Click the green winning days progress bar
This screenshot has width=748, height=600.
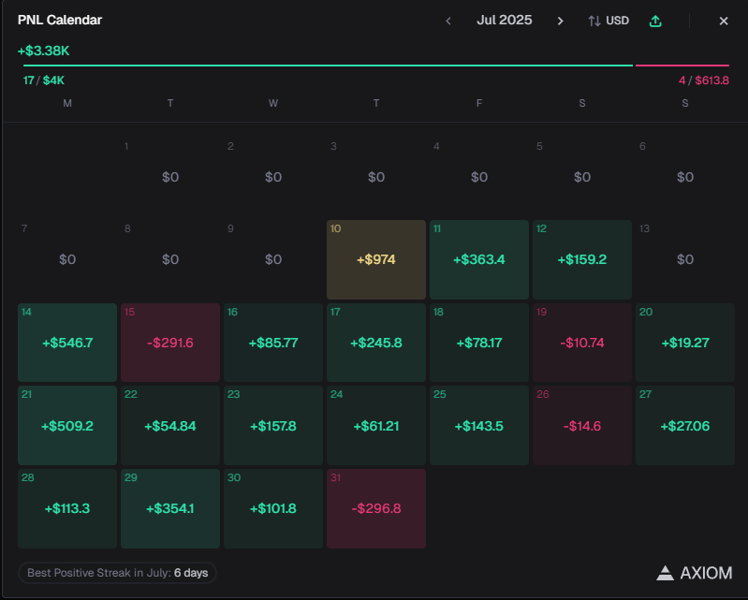tap(328, 66)
